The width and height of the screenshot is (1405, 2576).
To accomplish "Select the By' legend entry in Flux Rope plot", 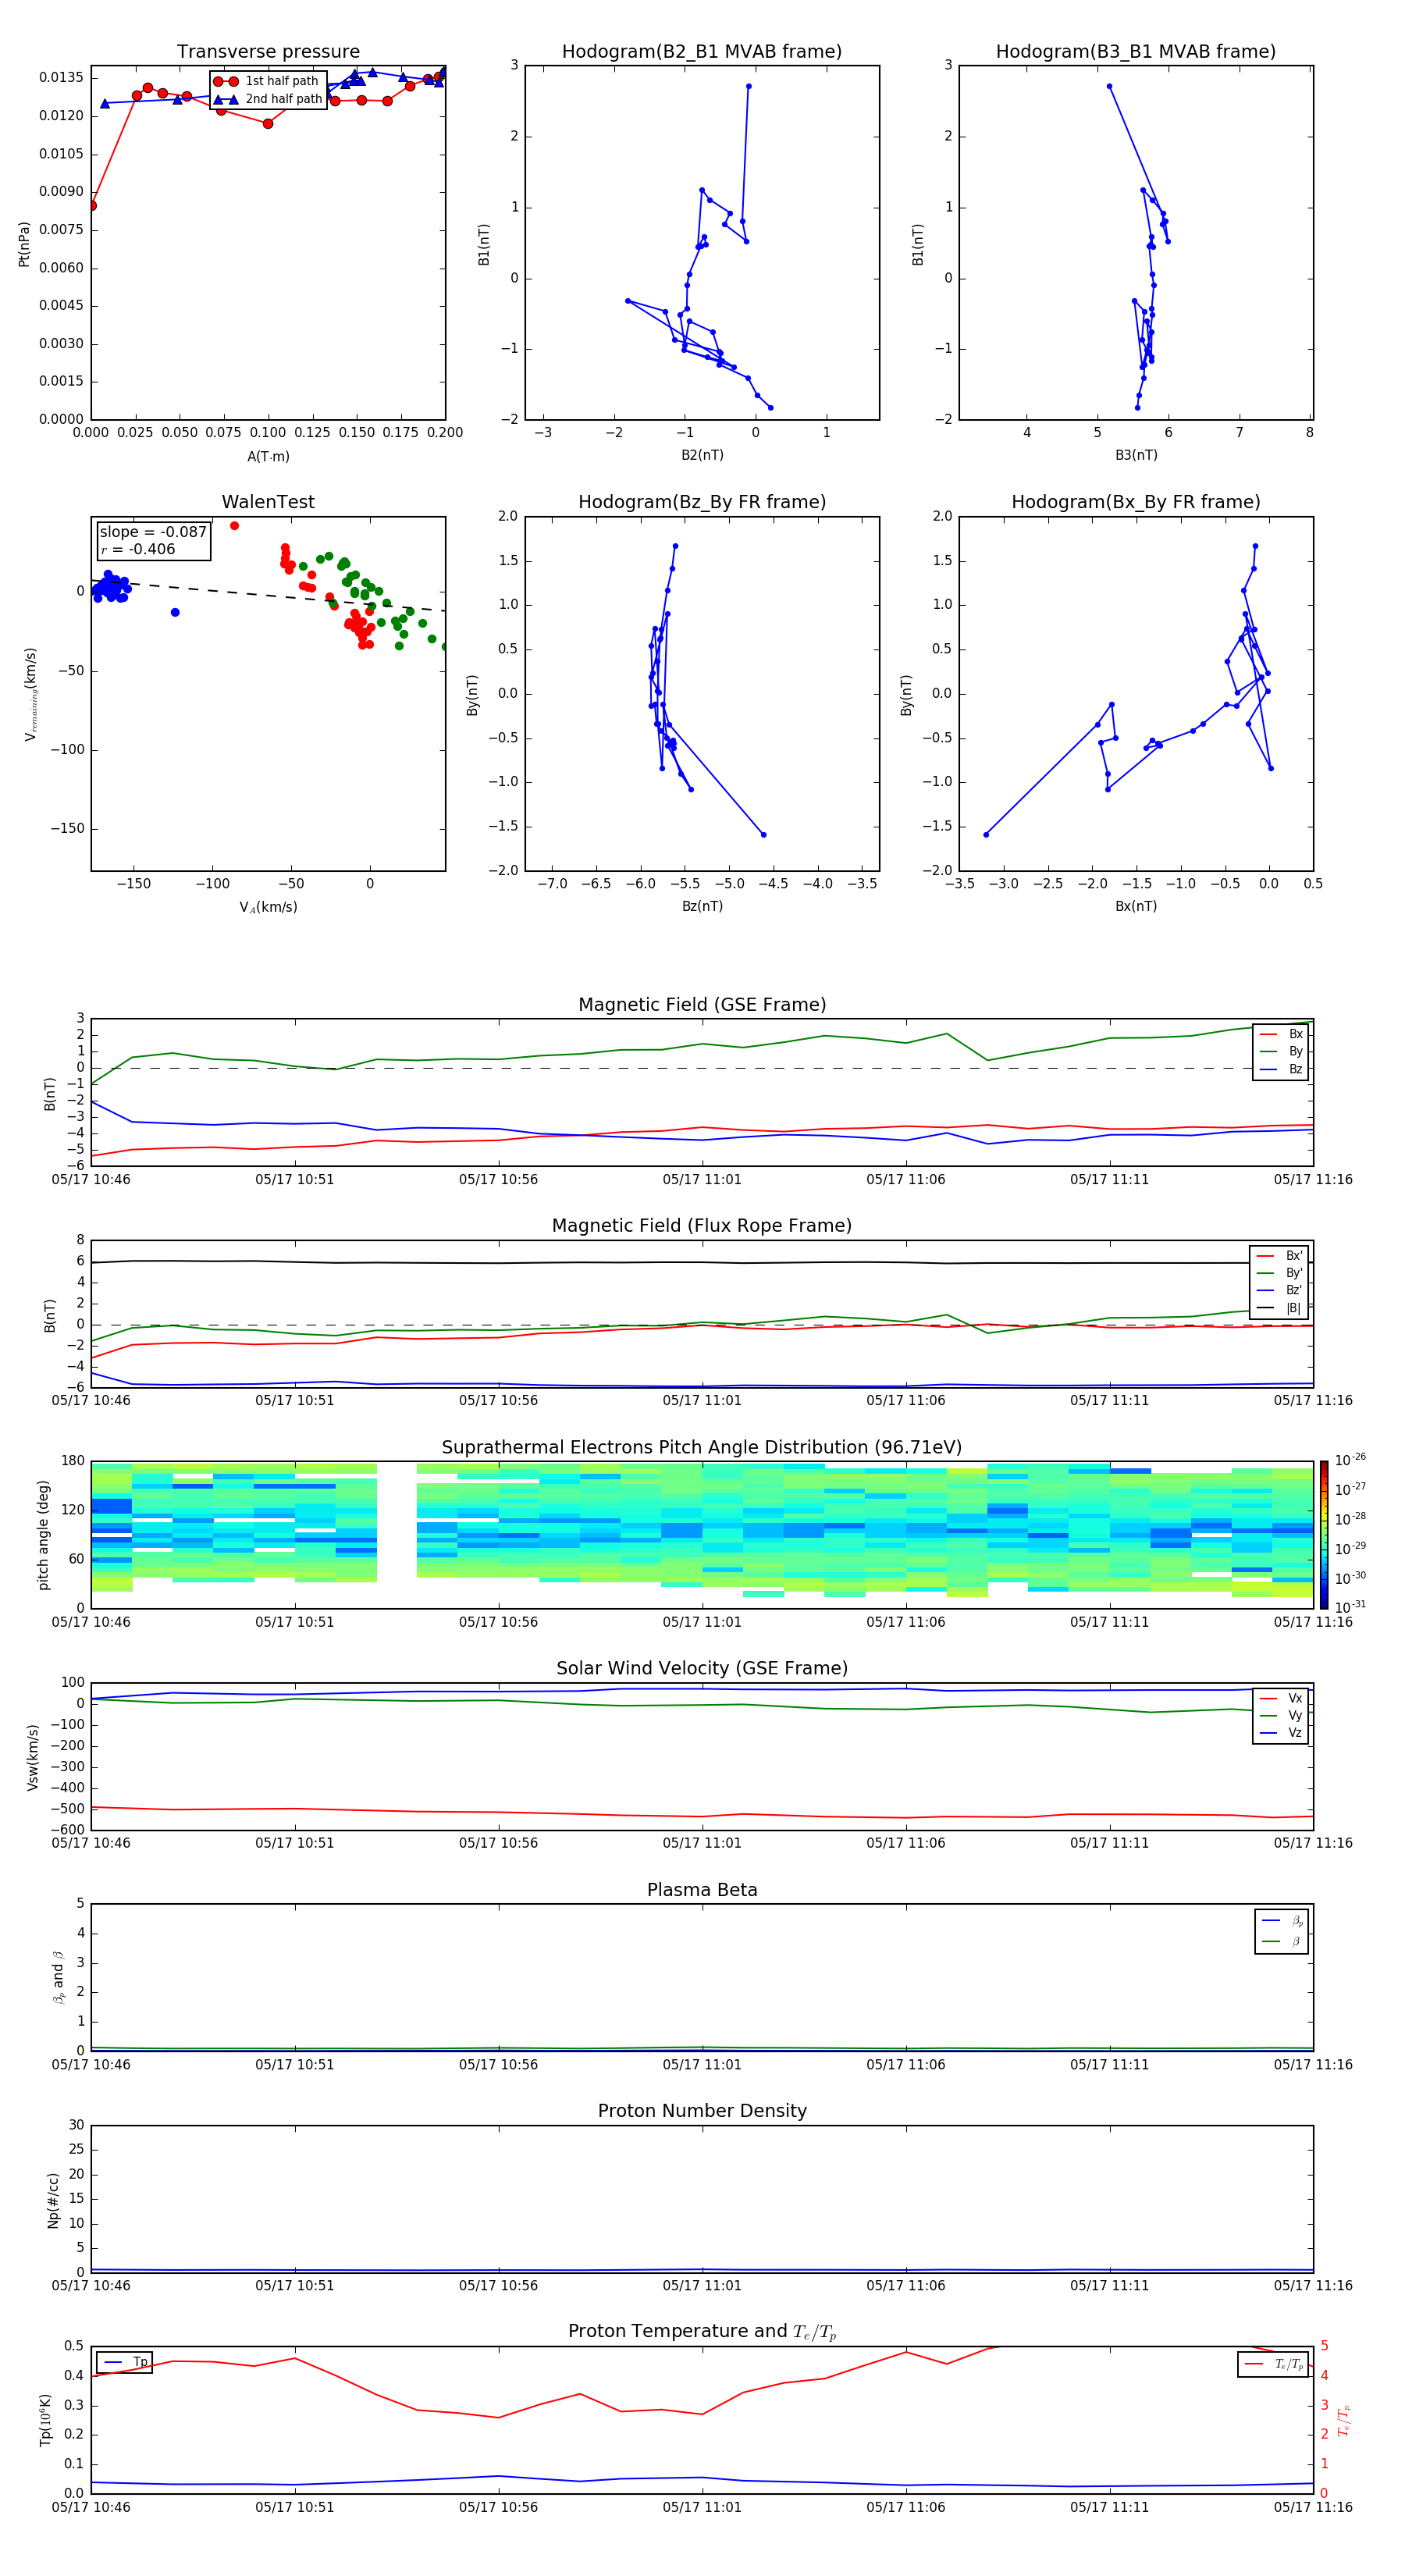I will click(1279, 1273).
